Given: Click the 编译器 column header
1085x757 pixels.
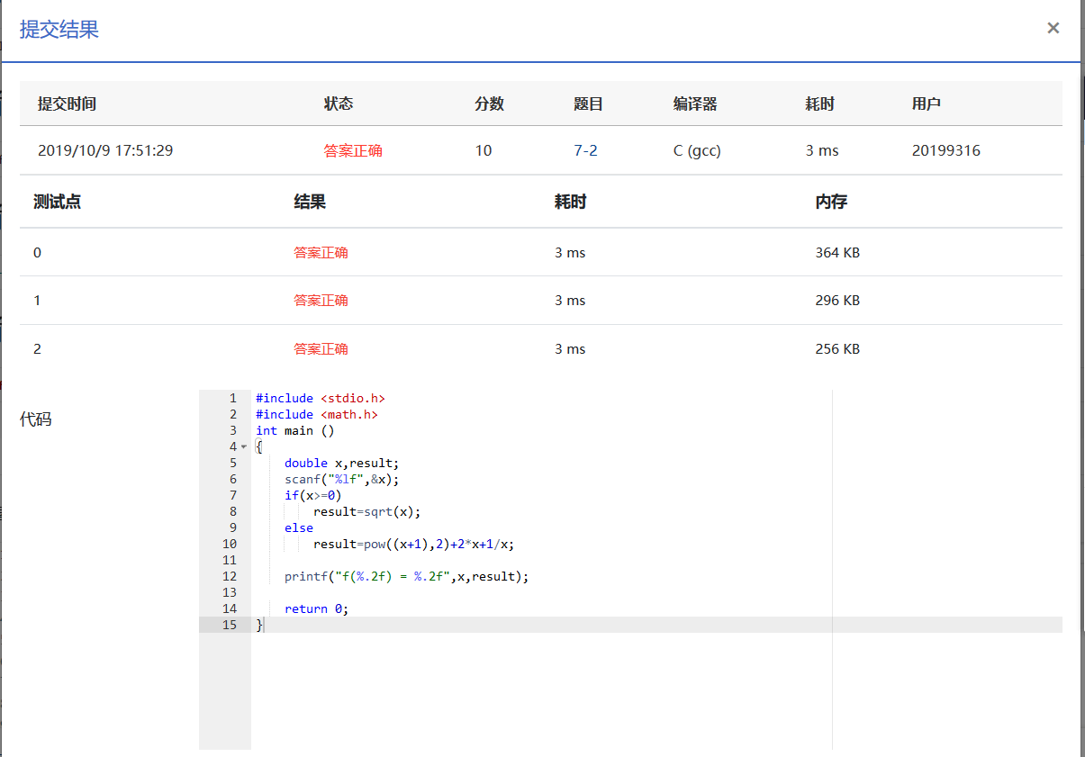Looking at the screenshot, I should (x=695, y=104).
